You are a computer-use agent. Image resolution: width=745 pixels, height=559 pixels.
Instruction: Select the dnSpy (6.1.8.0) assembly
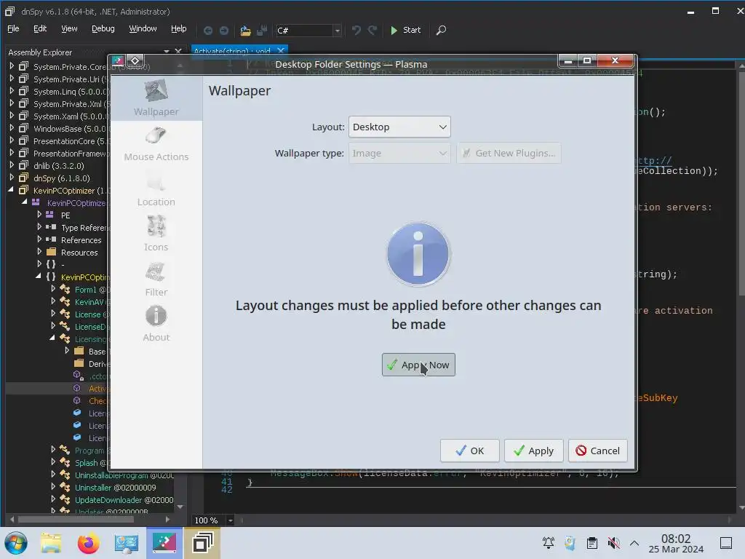(x=62, y=178)
